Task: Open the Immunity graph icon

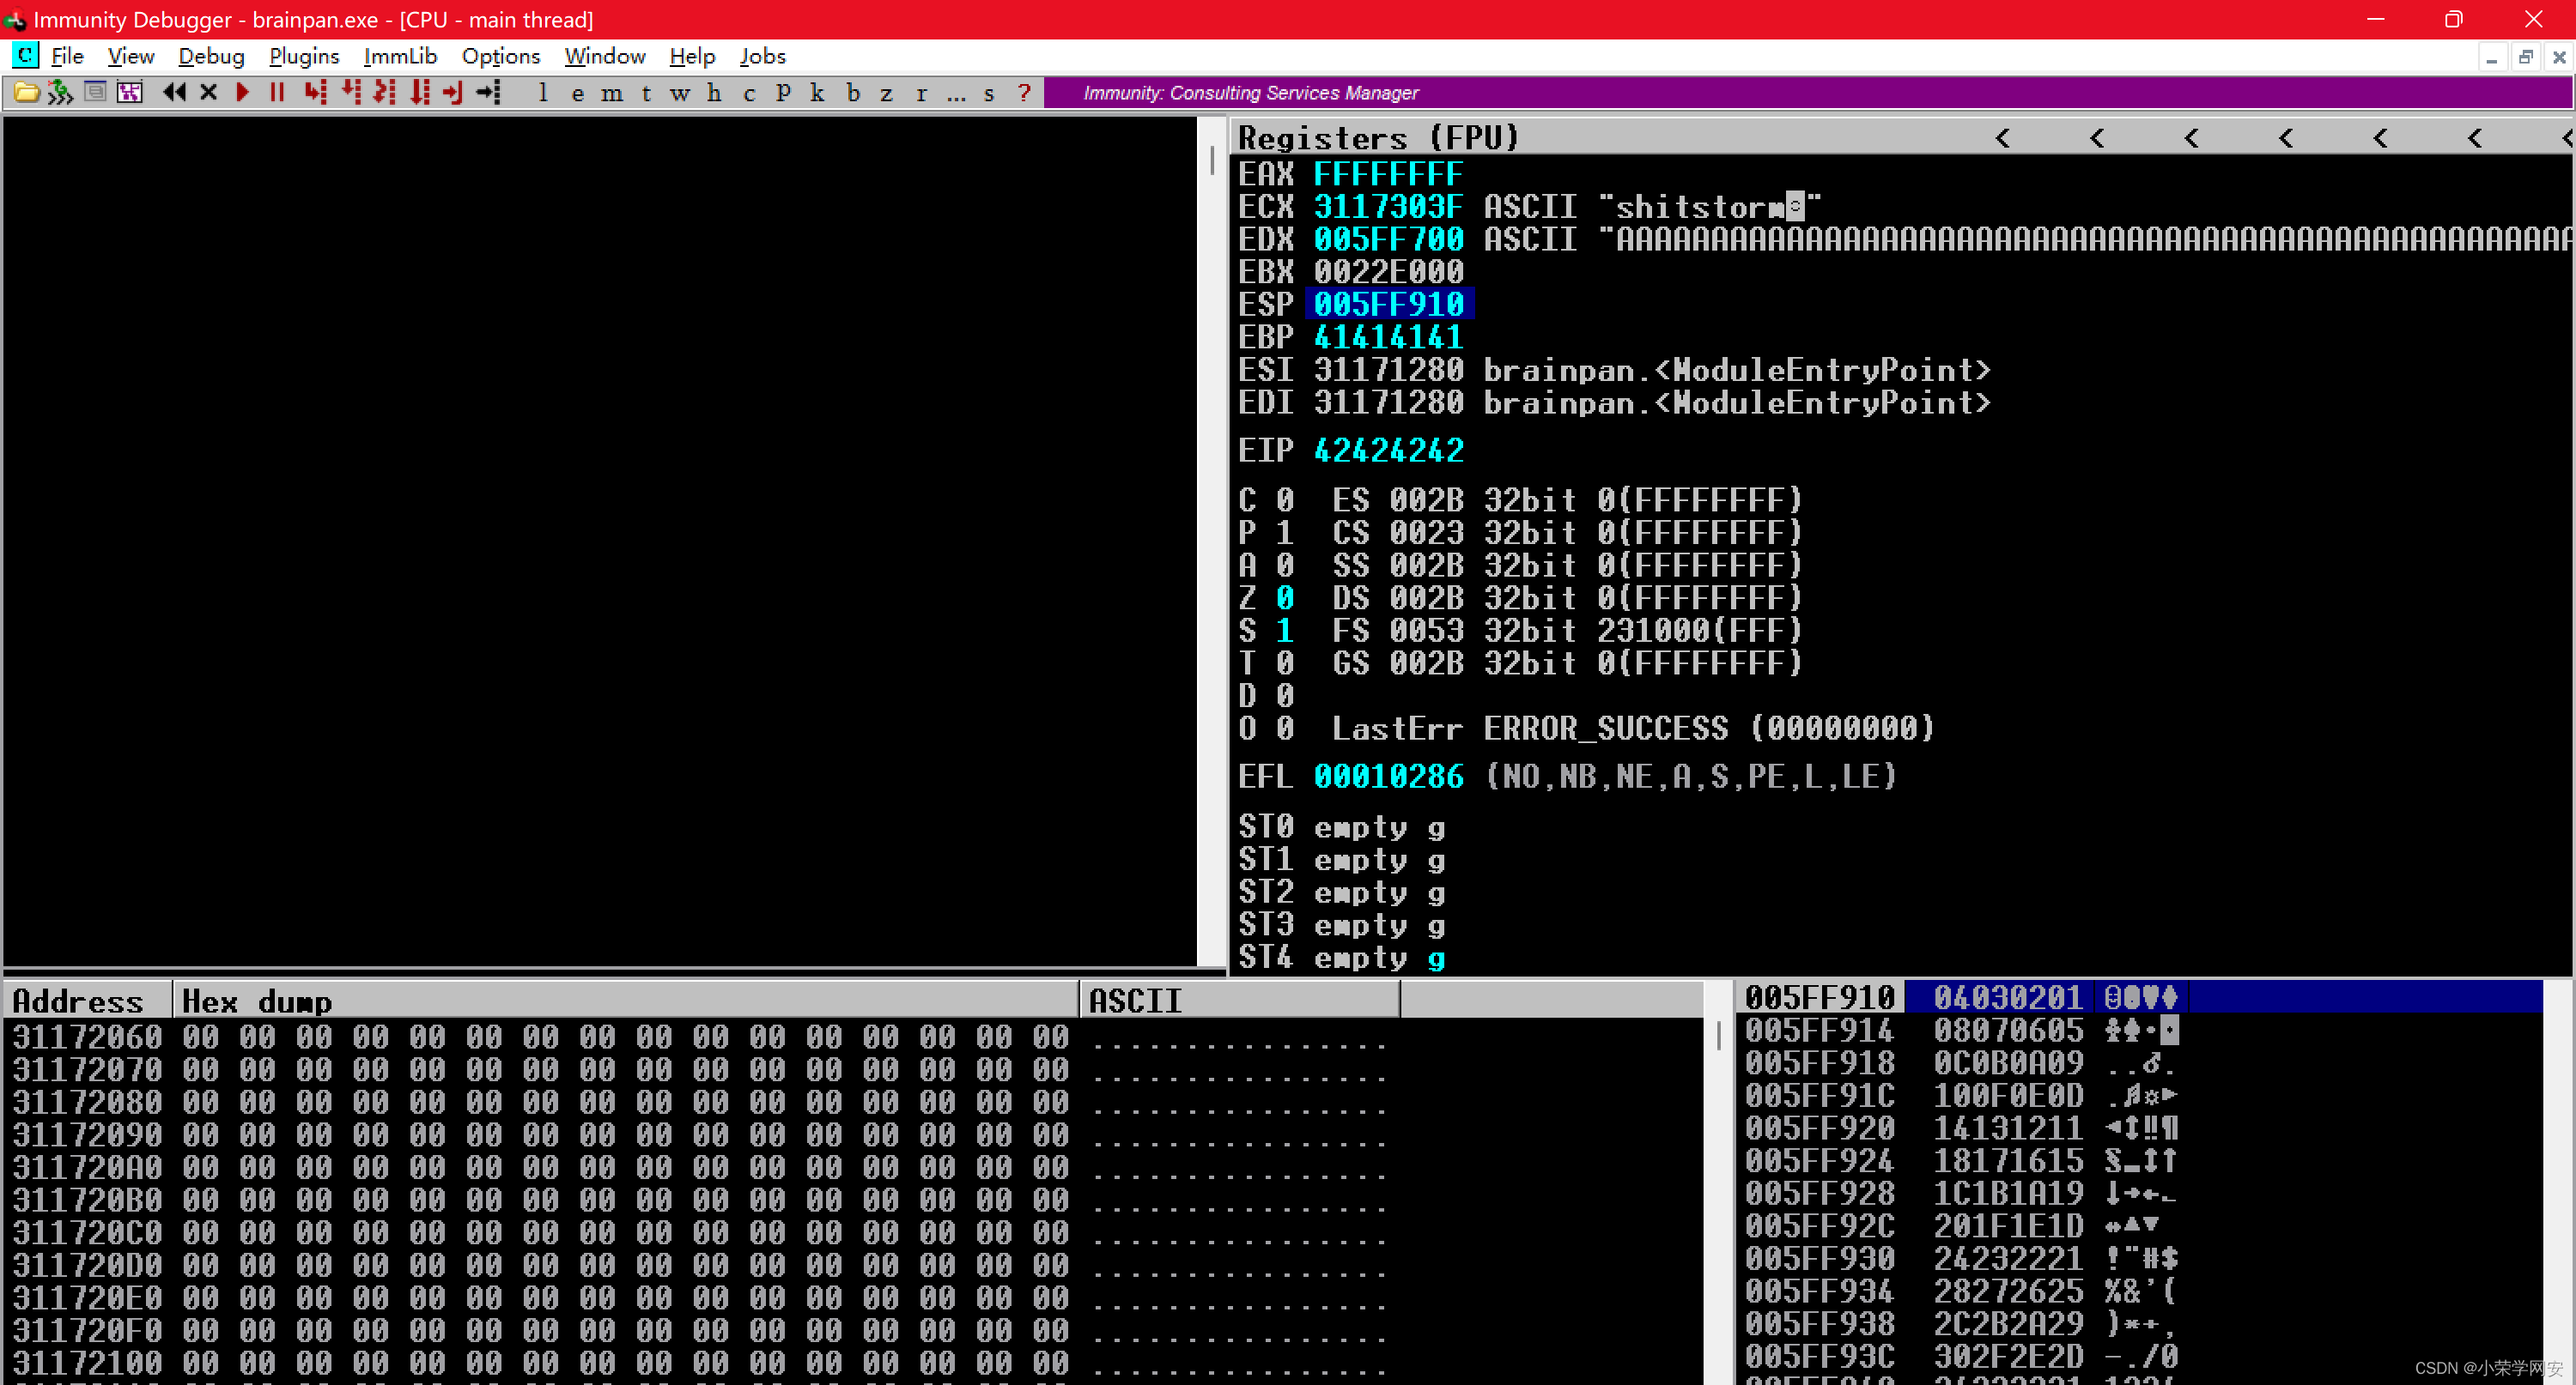Action: coord(129,93)
